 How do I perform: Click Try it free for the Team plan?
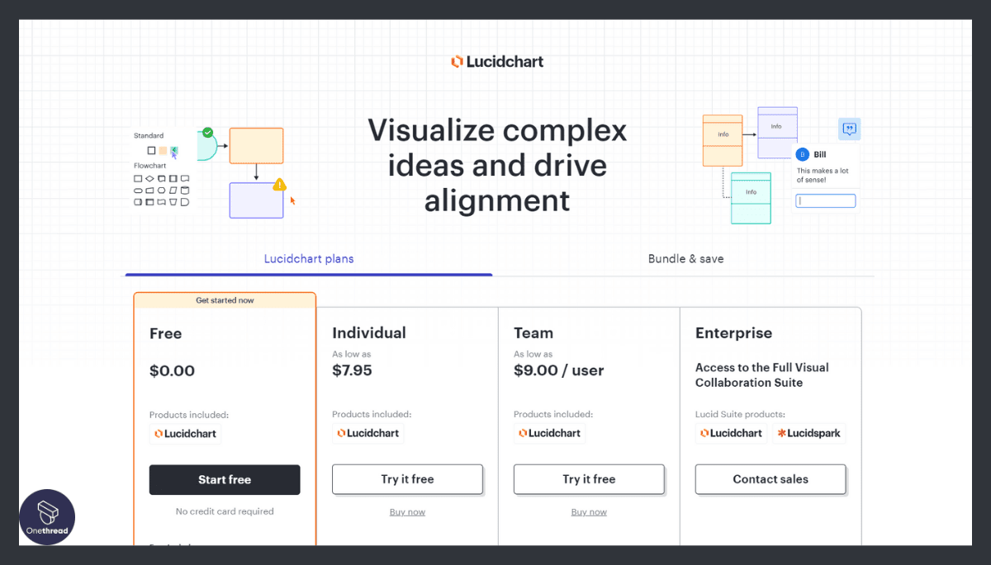coord(589,479)
